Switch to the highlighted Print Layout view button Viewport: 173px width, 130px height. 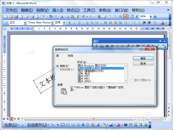click(x=11, y=119)
